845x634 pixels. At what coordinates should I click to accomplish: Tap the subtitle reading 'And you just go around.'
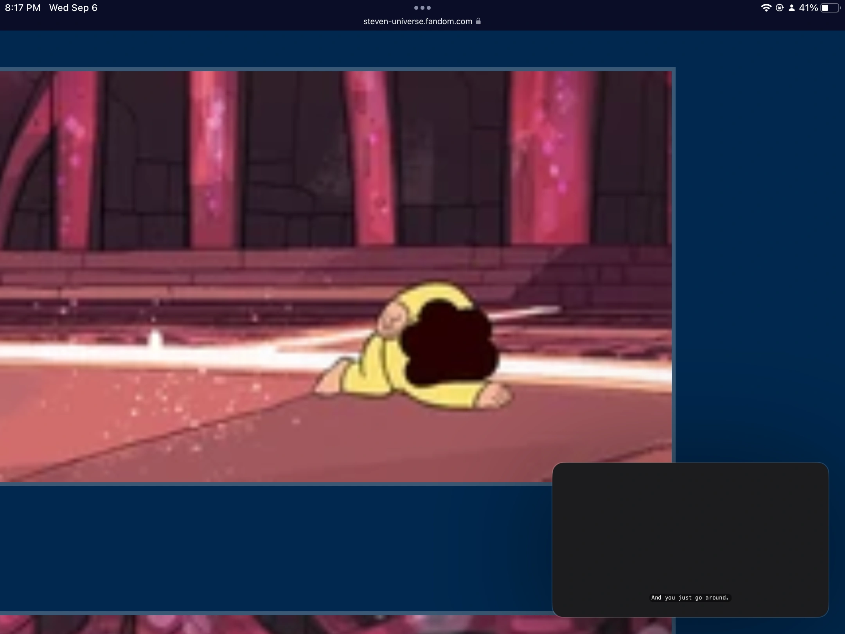click(690, 598)
